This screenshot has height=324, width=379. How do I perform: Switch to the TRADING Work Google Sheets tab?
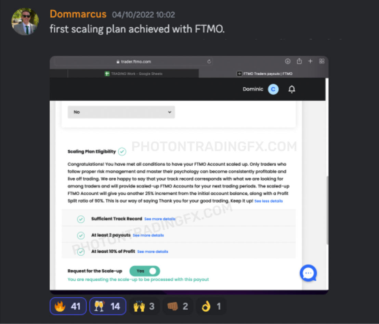[133, 74]
